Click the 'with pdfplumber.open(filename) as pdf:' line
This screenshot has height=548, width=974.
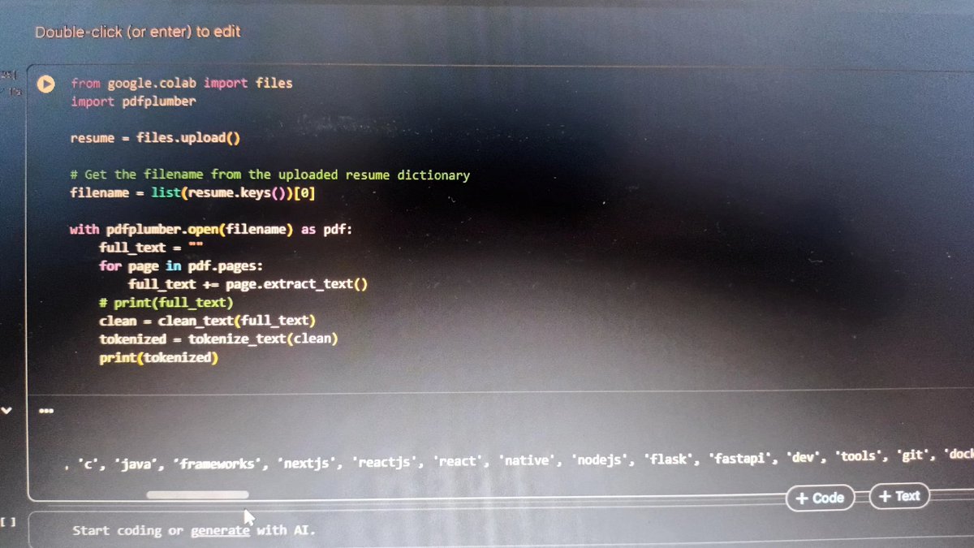pos(212,229)
